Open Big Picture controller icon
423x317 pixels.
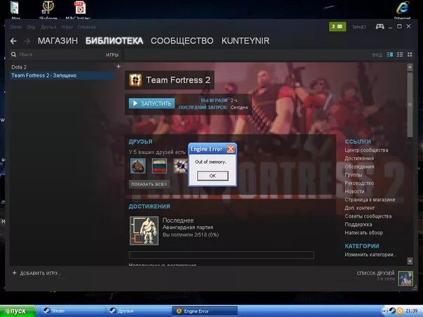(x=380, y=27)
